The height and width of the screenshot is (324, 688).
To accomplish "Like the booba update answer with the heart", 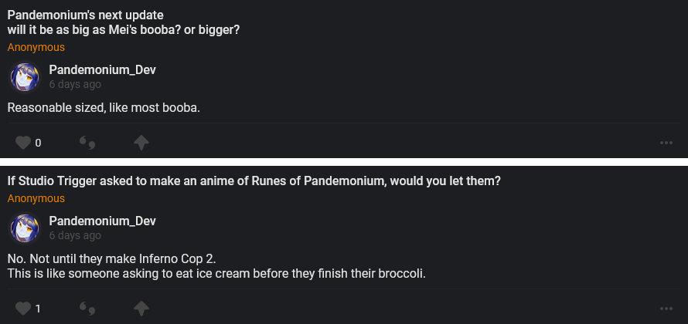I will pos(23,143).
